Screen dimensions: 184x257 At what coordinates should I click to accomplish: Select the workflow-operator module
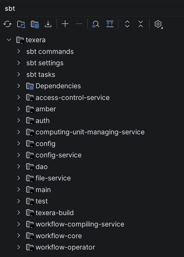pyautogui.click(x=65, y=247)
